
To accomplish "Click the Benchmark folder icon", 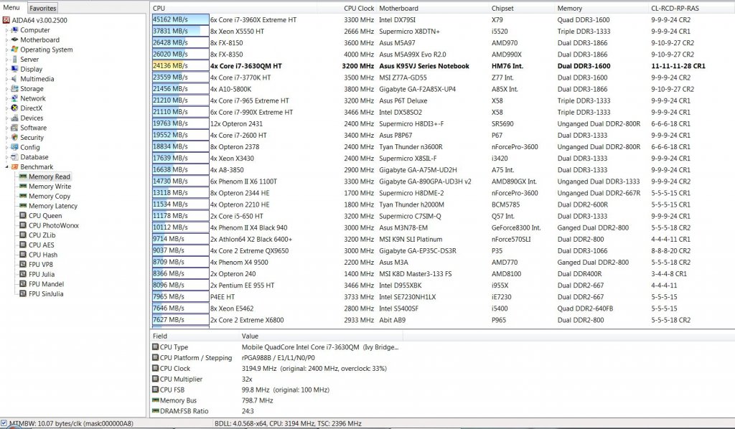I will point(14,166).
